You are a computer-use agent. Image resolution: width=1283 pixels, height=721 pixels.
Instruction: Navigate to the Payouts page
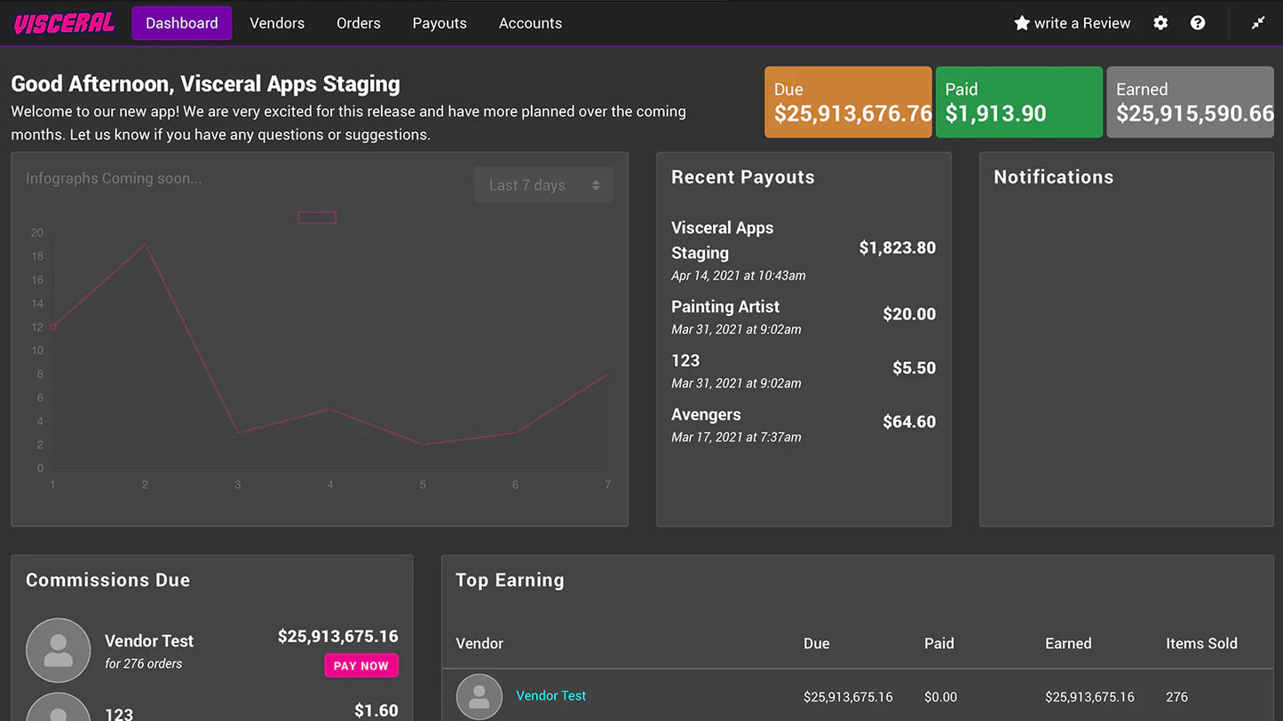point(439,23)
